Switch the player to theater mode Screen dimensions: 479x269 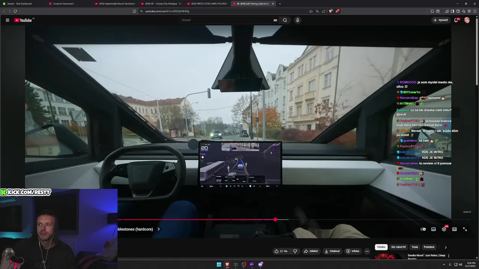click(x=454, y=229)
